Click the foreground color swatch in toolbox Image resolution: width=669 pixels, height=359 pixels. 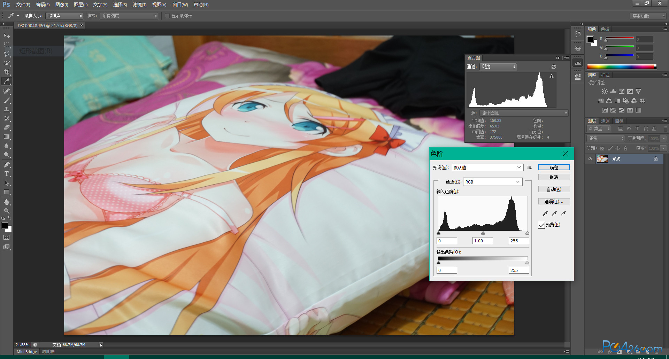(x=5, y=225)
